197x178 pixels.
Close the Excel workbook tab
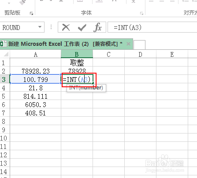point(128,44)
